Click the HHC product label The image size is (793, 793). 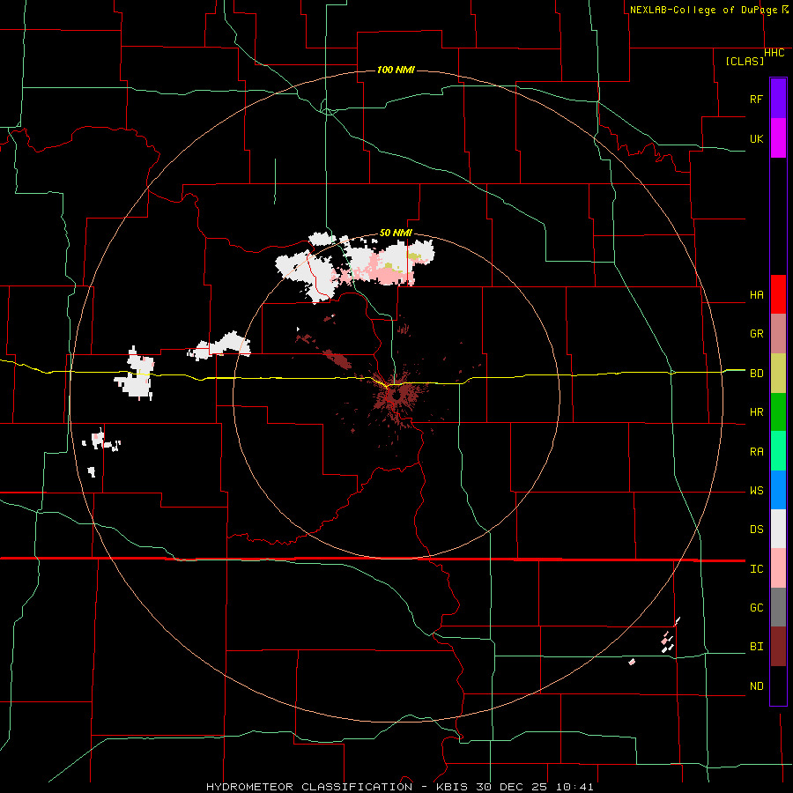[774, 53]
